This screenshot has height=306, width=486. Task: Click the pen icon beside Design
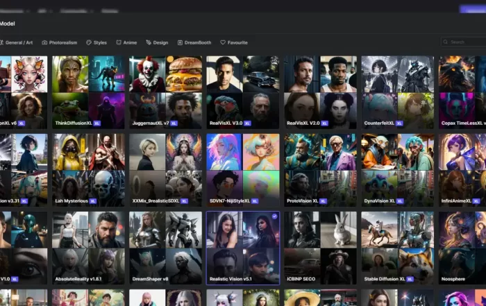tap(149, 42)
